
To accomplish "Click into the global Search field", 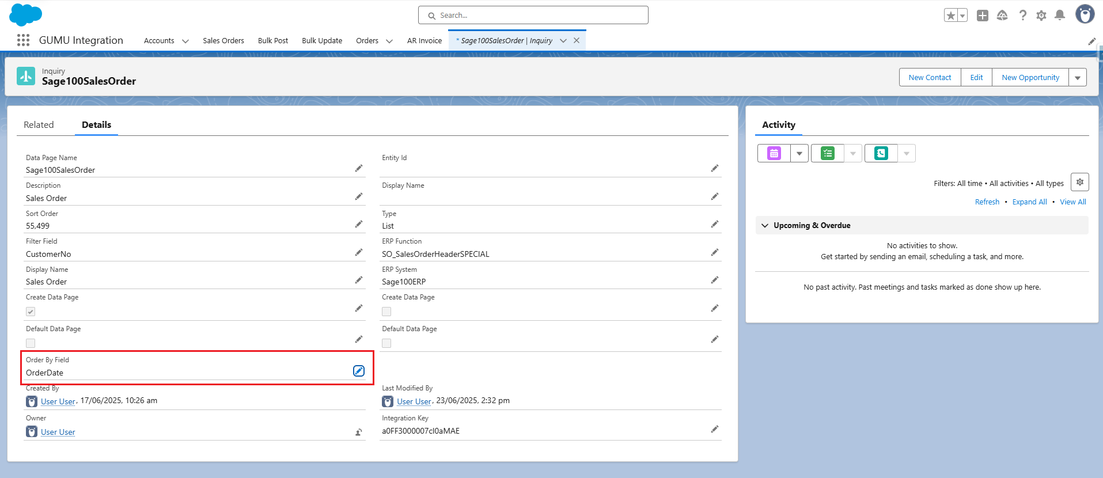I will 533,16.
